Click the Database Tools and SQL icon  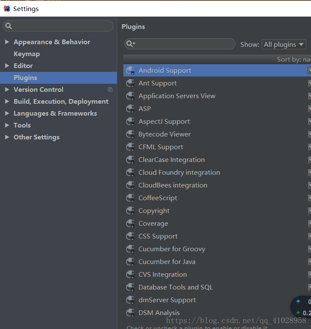pos(130,287)
